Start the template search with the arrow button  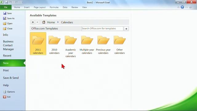[126, 29]
